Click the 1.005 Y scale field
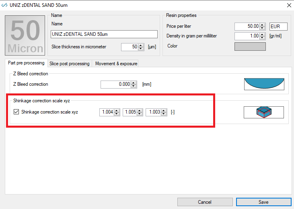 [130, 112]
